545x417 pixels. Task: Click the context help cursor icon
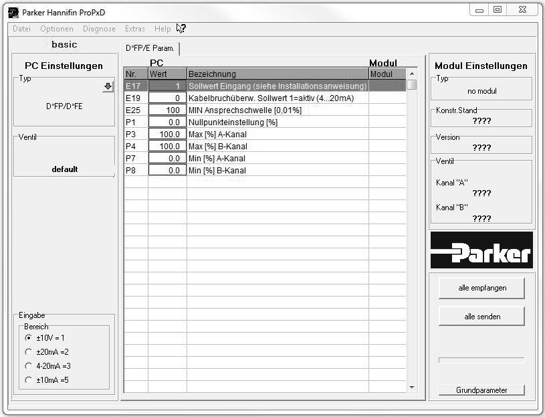click(181, 28)
